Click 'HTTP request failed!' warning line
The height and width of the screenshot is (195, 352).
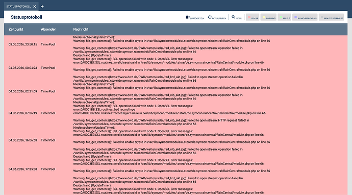coord(161,120)
